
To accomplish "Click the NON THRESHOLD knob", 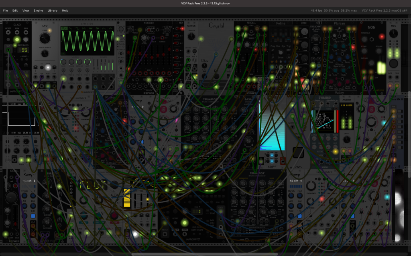I will 364,40.
